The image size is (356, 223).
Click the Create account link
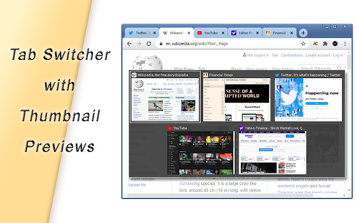(318, 55)
